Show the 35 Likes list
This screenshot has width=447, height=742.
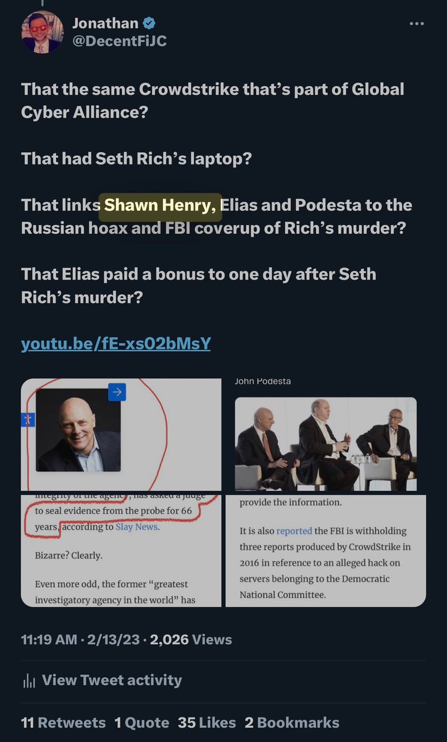207,722
